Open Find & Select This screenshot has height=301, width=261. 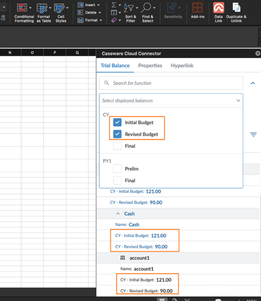(147, 13)
